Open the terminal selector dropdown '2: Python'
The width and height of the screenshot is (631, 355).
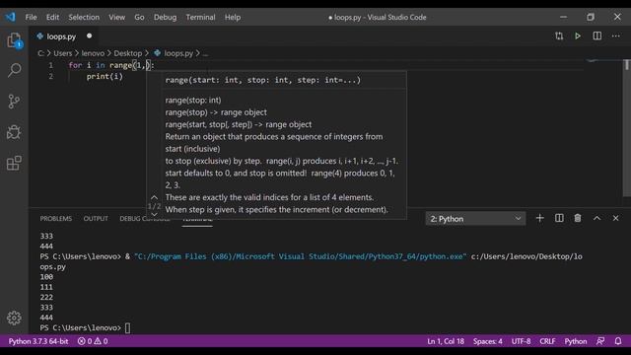[x=475, y=219]
